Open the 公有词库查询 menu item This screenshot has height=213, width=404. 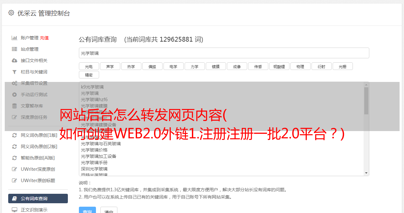tap(38, 199)
